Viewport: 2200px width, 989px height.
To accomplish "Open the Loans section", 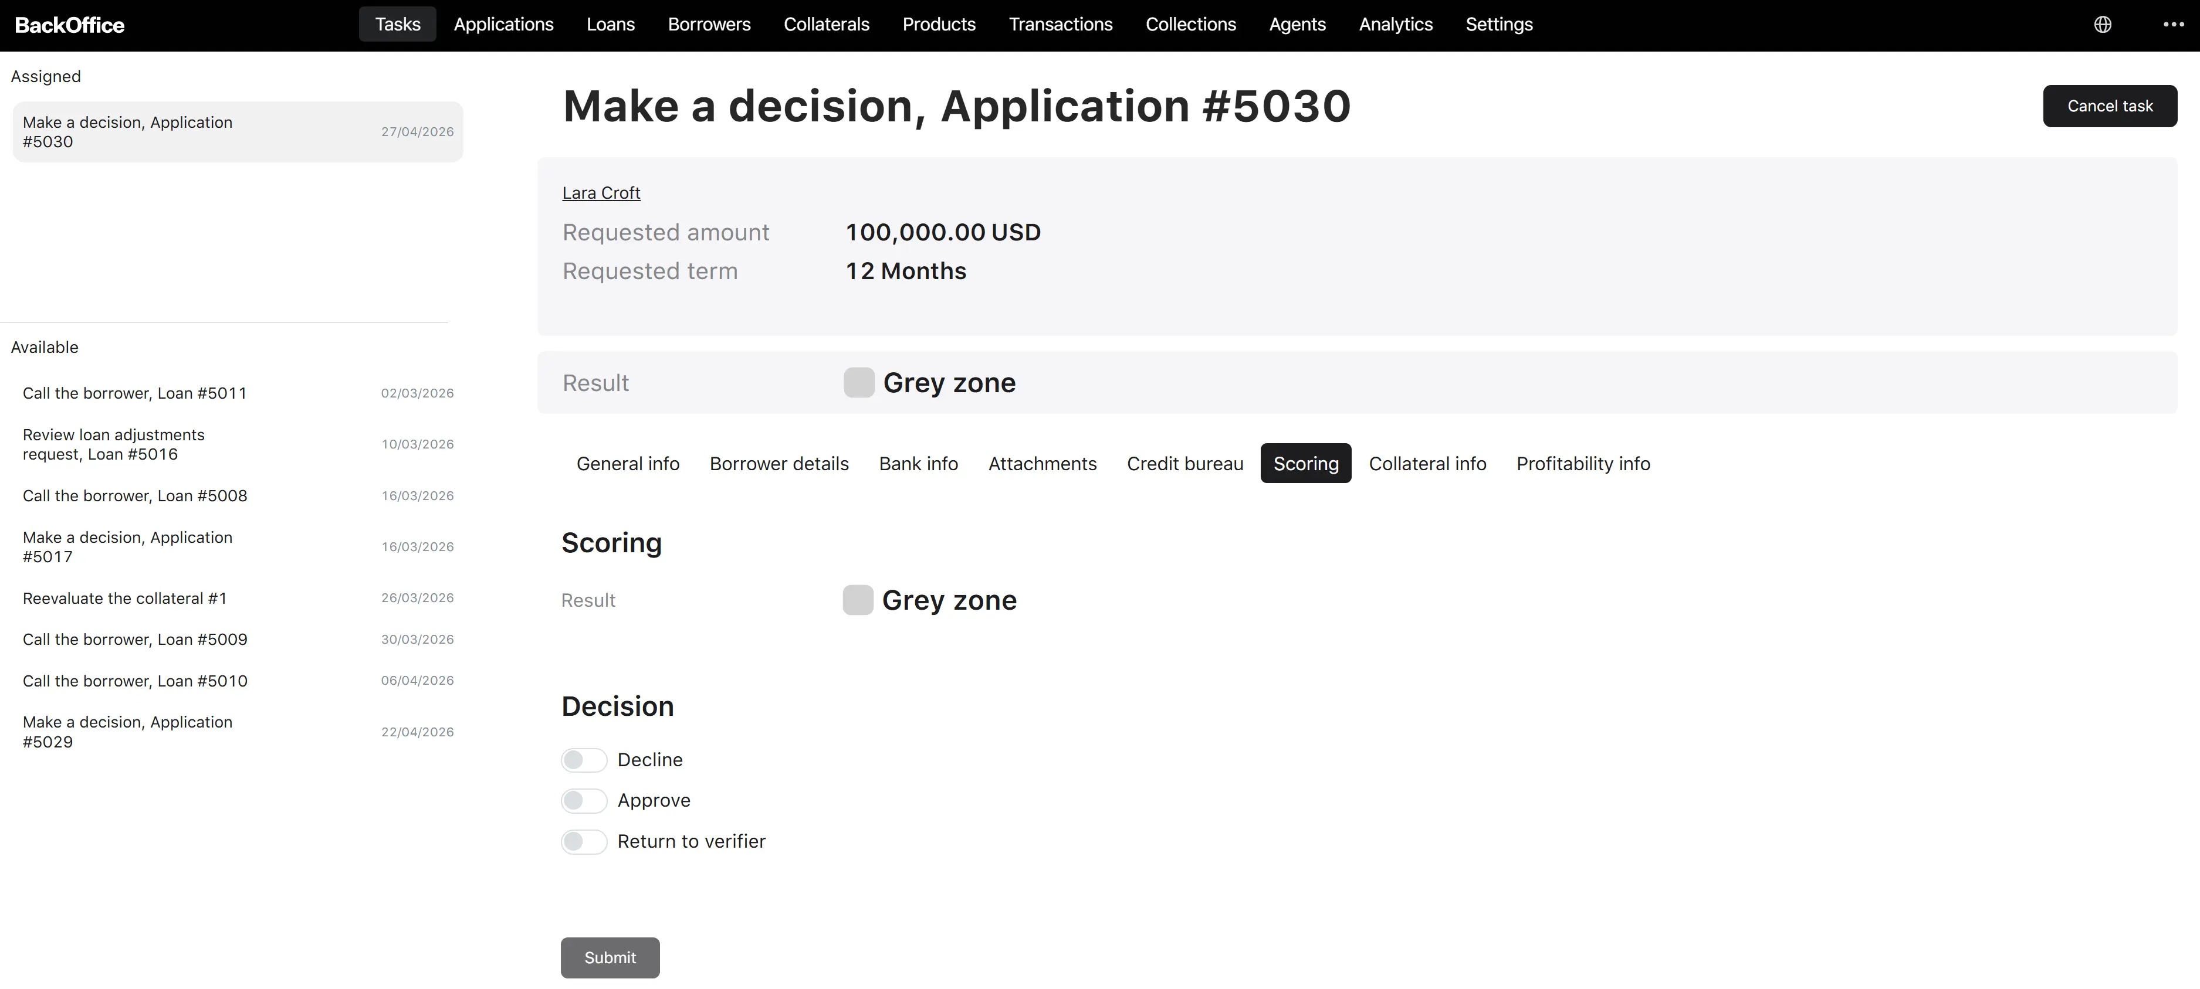I will [611, 24].
